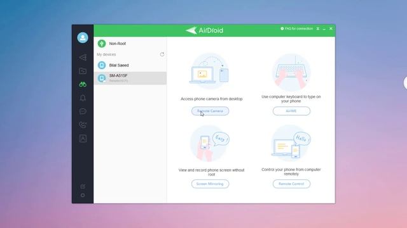The width and height of the screenshot is (407, 228).
Task: Open the settings gear at sidebar bottom
Action: point(83,195)
